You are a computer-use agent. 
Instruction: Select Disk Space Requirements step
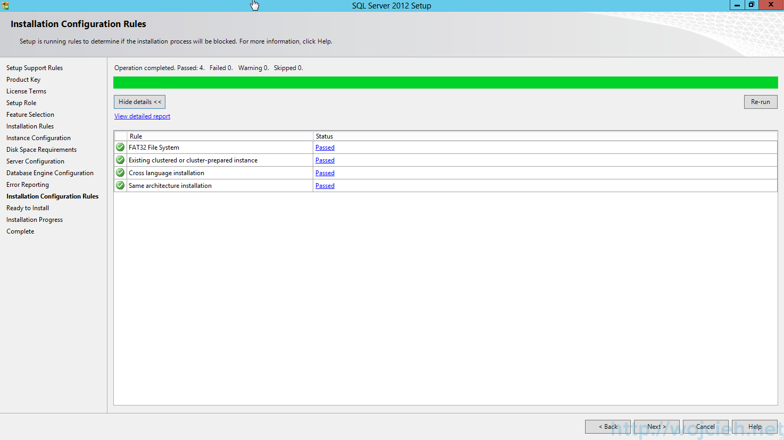(41, 150)
